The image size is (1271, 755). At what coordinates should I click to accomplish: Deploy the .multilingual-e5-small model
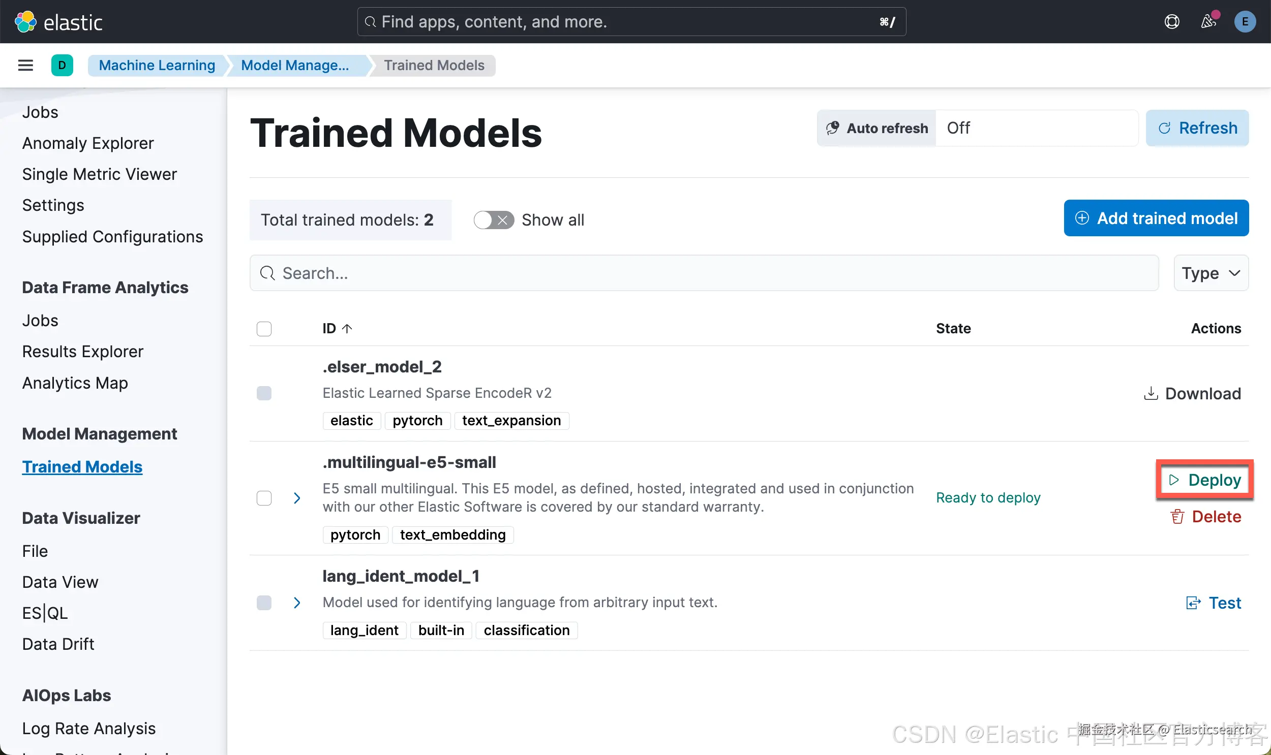point(1205,479)
